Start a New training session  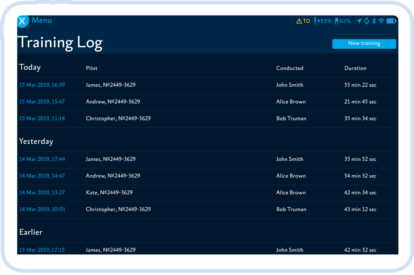pos(364,44)
